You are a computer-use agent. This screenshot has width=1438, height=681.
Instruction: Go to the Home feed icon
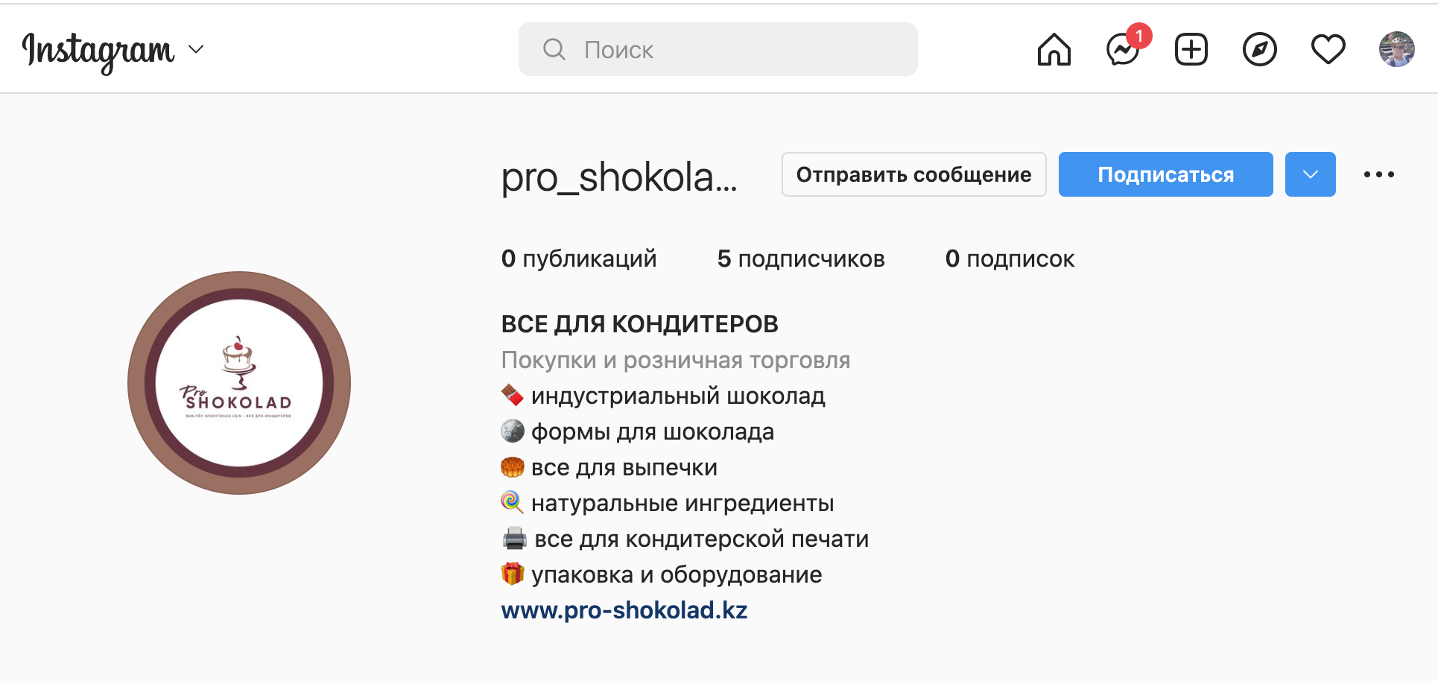1054,50
